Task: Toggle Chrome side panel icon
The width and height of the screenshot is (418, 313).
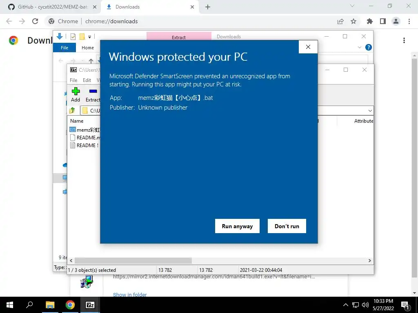Action: [x=383, y=21]
